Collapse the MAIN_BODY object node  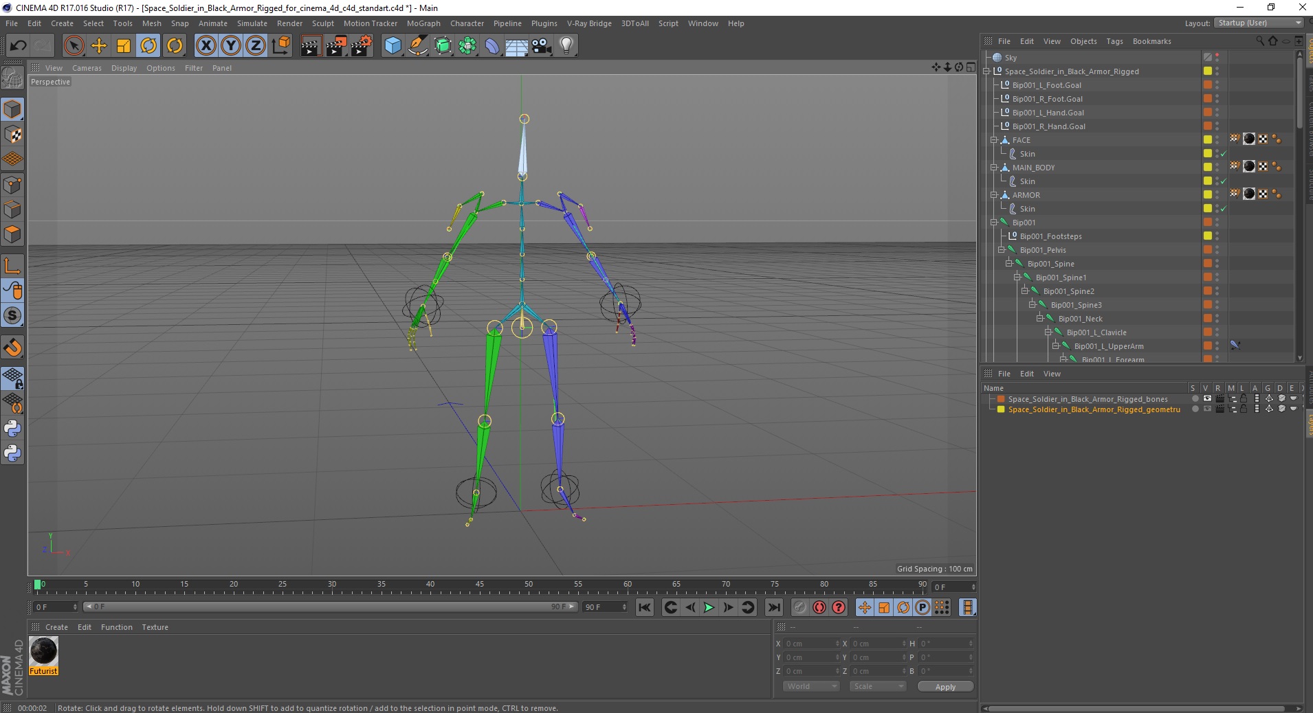[994, 168]
